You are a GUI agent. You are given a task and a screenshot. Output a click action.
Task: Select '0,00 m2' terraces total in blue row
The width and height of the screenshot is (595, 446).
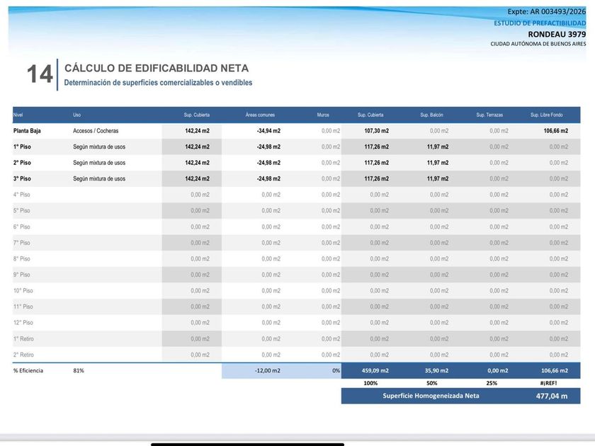[497, 370]
